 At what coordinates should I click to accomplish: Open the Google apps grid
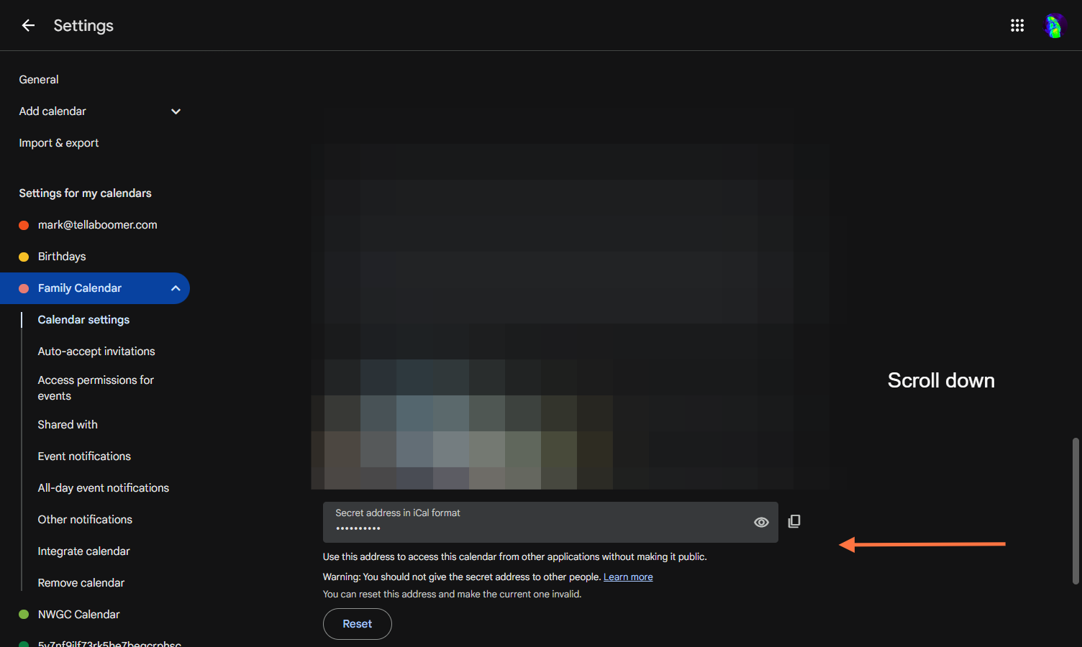pos(1017,25)
